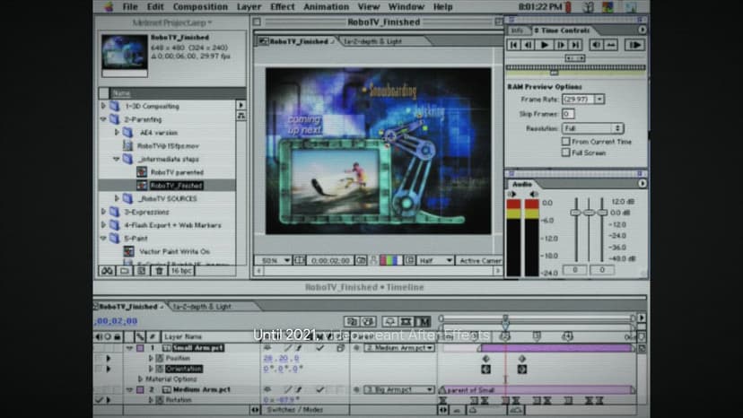Click the 16 bpc color depth button
Screen dimensions: 743x418
[181, 271]
